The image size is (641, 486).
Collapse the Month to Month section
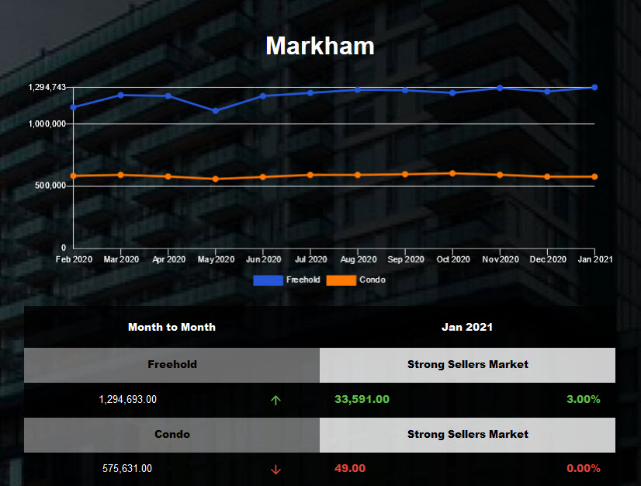pos(172,327)
